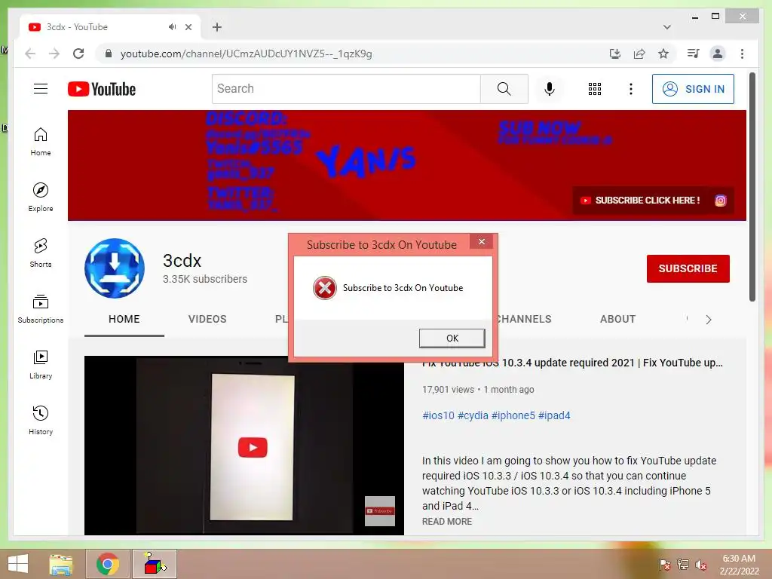Open a new browser tab
Screen dimensions: 772x579
pos(217,27)
